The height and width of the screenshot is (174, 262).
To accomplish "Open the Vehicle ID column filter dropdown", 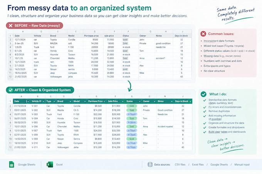I will pyautogui.click(x=43, y=101).
